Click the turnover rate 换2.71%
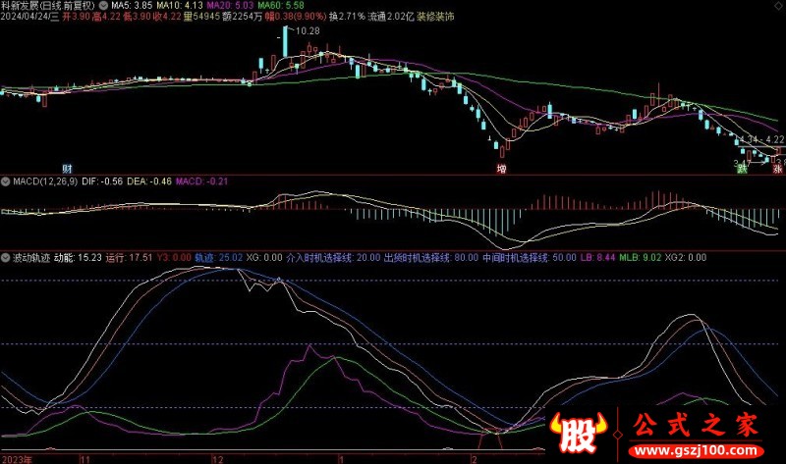786x464 pixels. (347, 17)
